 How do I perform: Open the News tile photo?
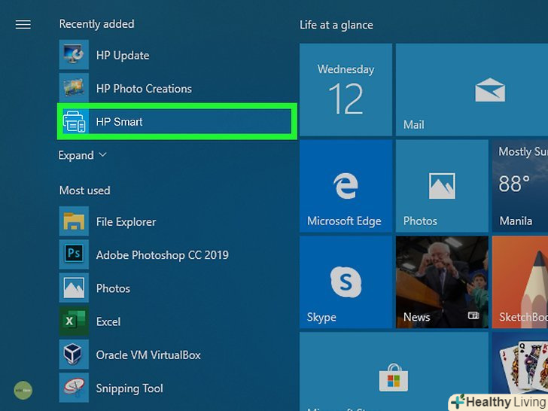click(442, 282)
